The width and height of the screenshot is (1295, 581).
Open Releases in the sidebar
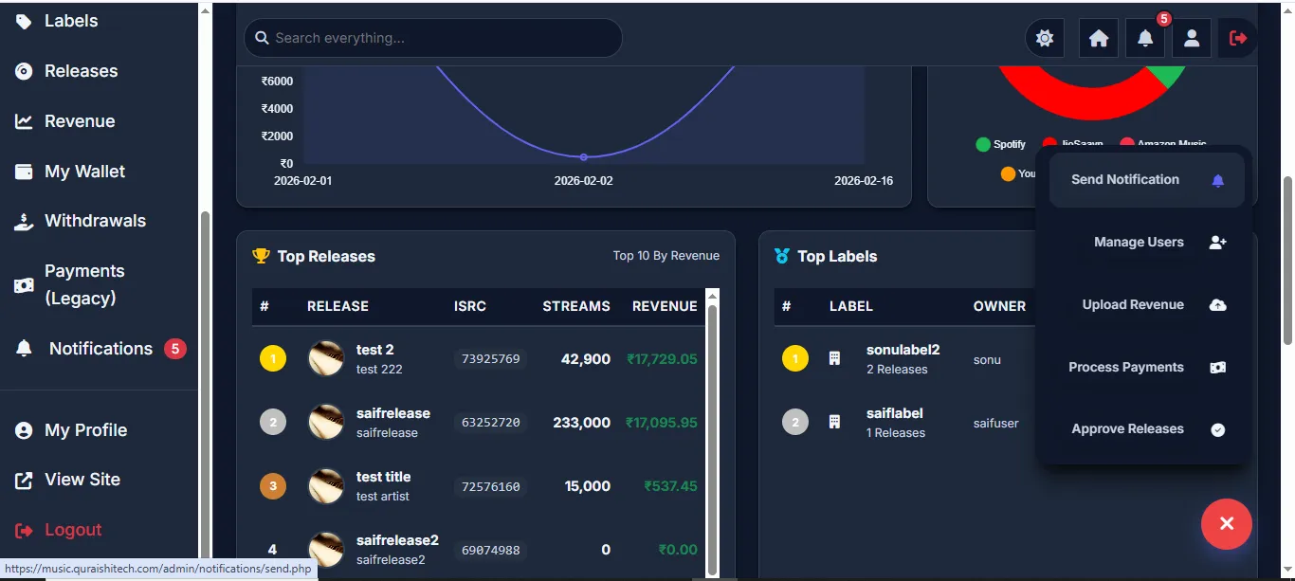[82, 71]
